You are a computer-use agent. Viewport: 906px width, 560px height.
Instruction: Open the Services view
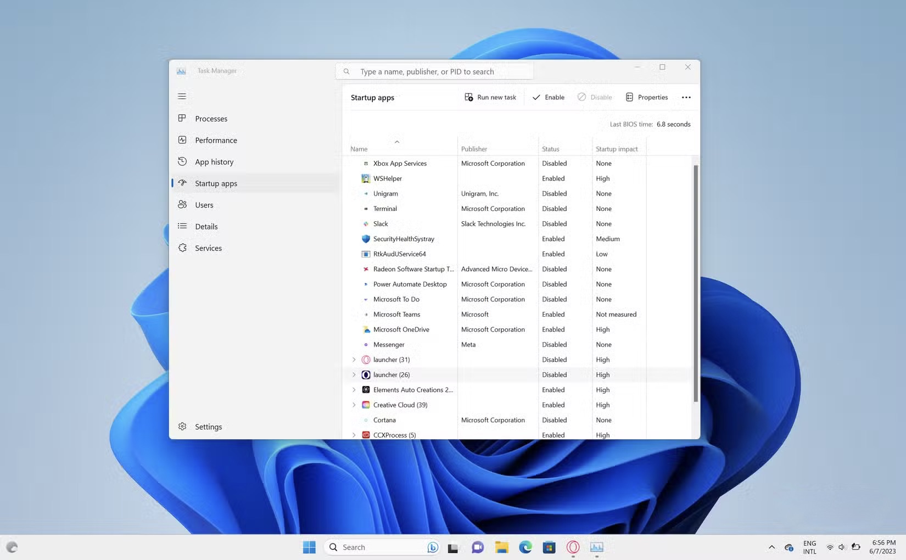pos(208,248)
